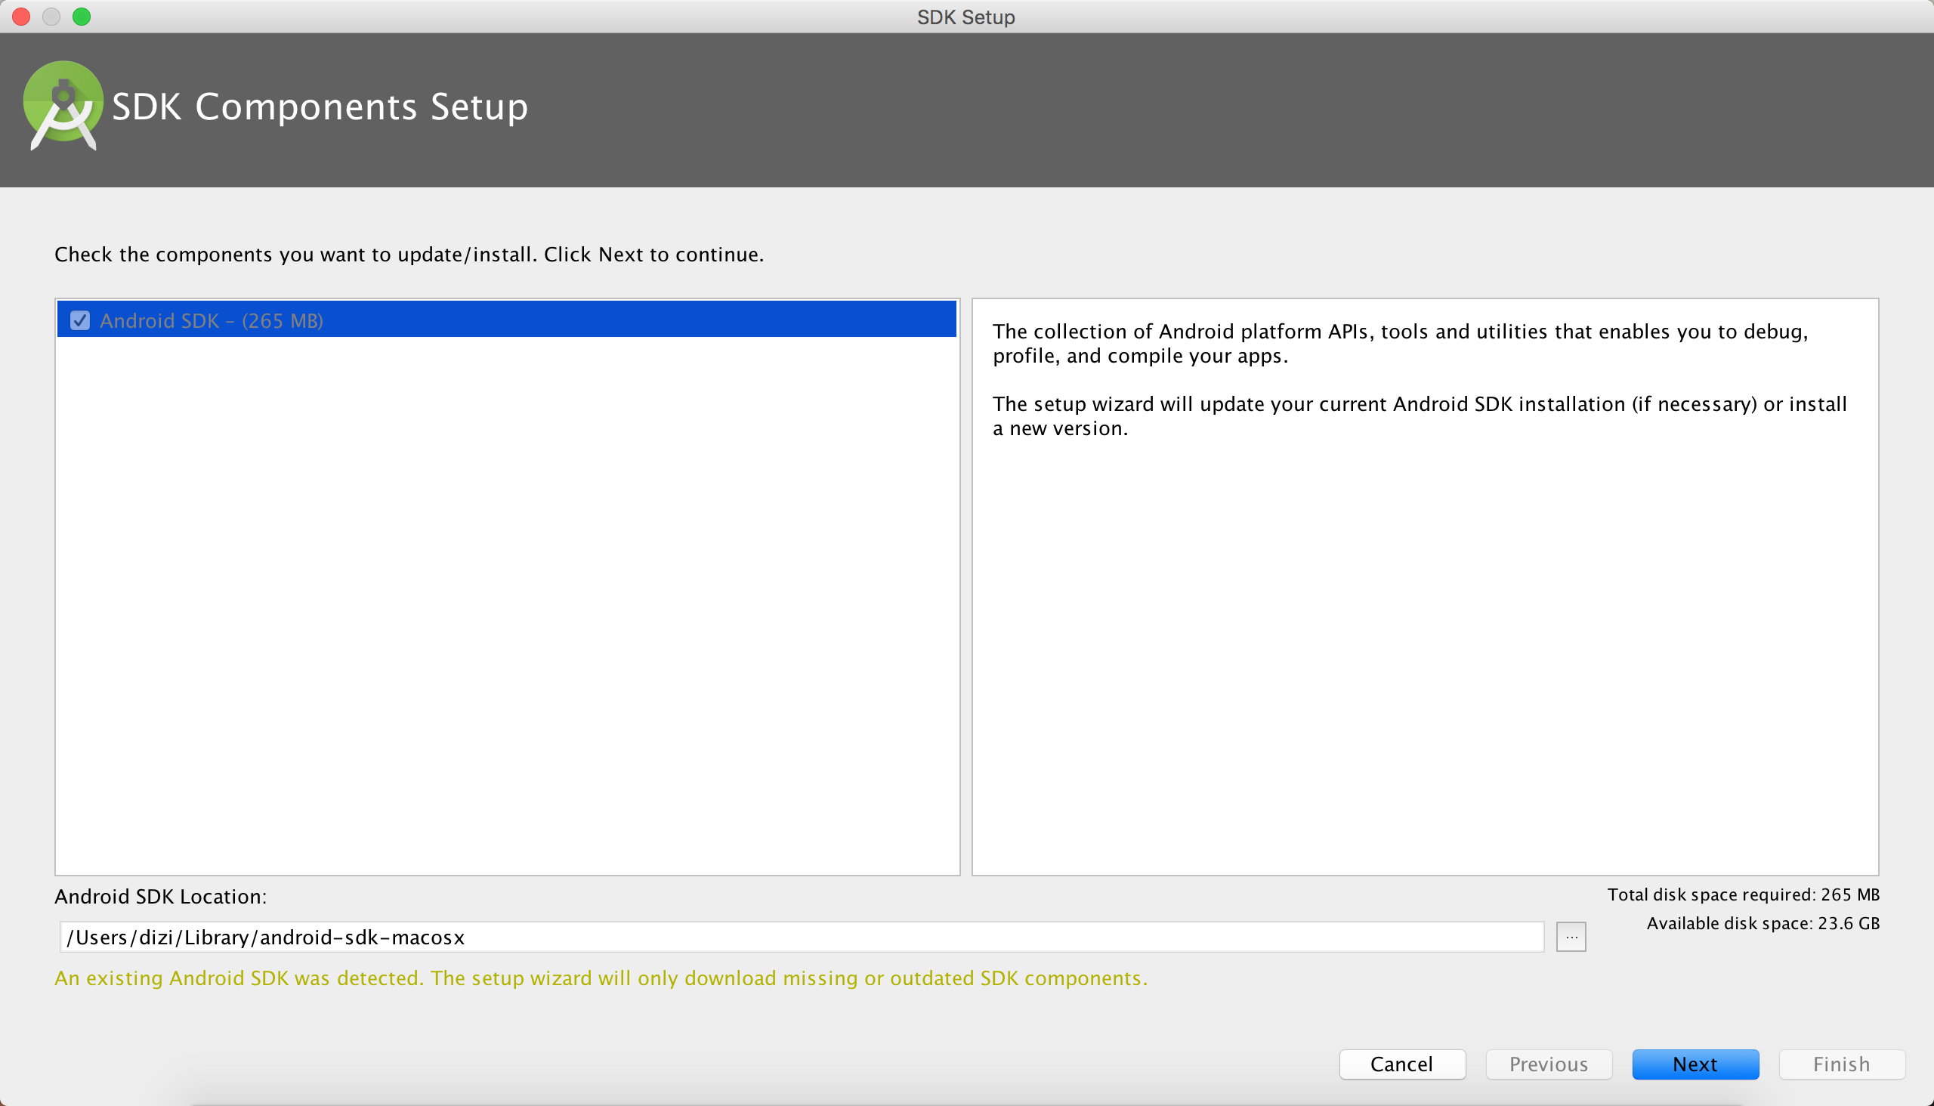Click the 'setup wizard will update' paragraph

[x=1420, y=416]
